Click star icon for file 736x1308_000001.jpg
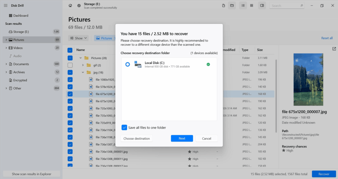Screen dimensions: 338x179 [x=189, y=152]
